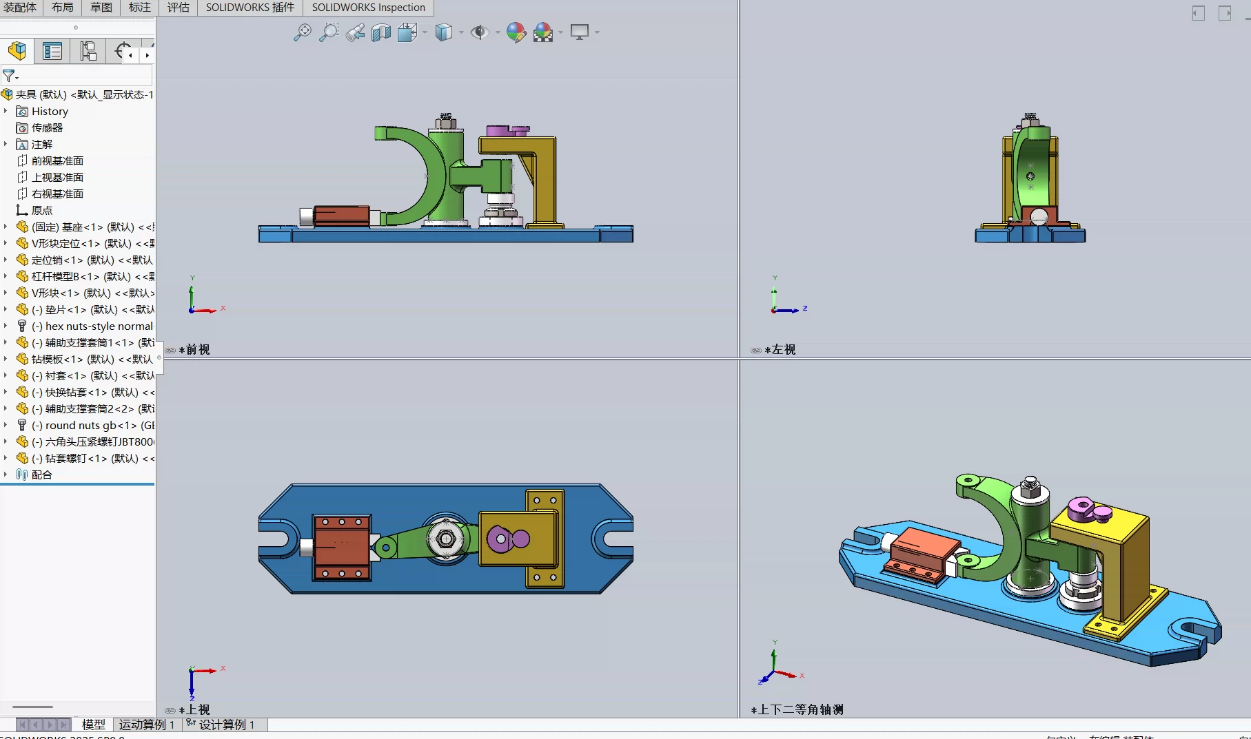Click the Previous View icon
The image size is (1251, 739).
tap(355, 32)
